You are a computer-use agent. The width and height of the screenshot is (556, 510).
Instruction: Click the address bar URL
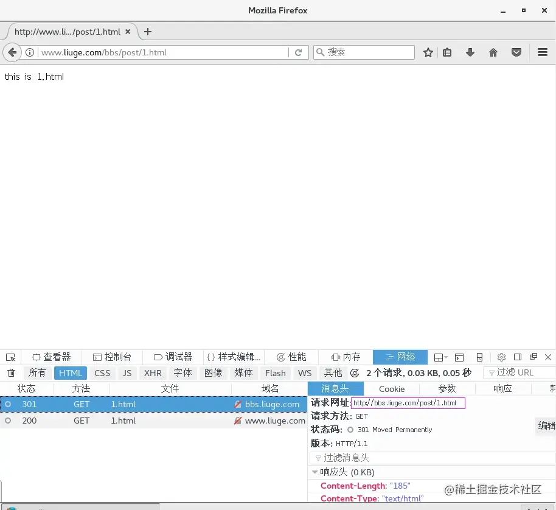click(x=163, y=52)
